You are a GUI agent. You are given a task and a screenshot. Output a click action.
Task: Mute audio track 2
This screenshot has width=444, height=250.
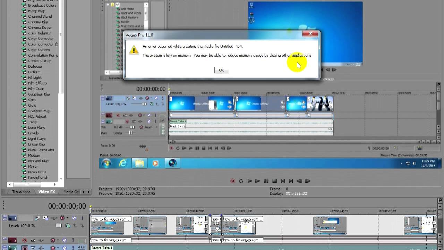click(x=65, y=240)
